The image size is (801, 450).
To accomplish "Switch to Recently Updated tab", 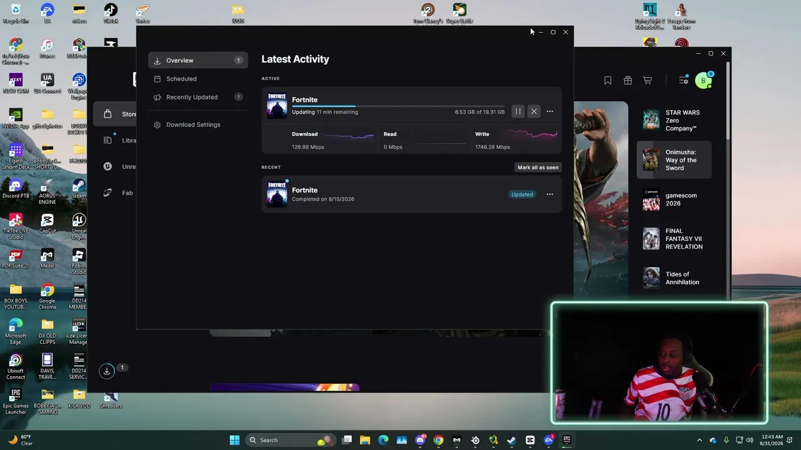I will coord(198,97).
